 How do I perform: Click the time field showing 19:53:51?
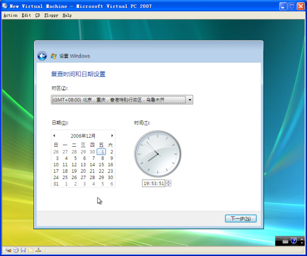(x=153, y=183)
